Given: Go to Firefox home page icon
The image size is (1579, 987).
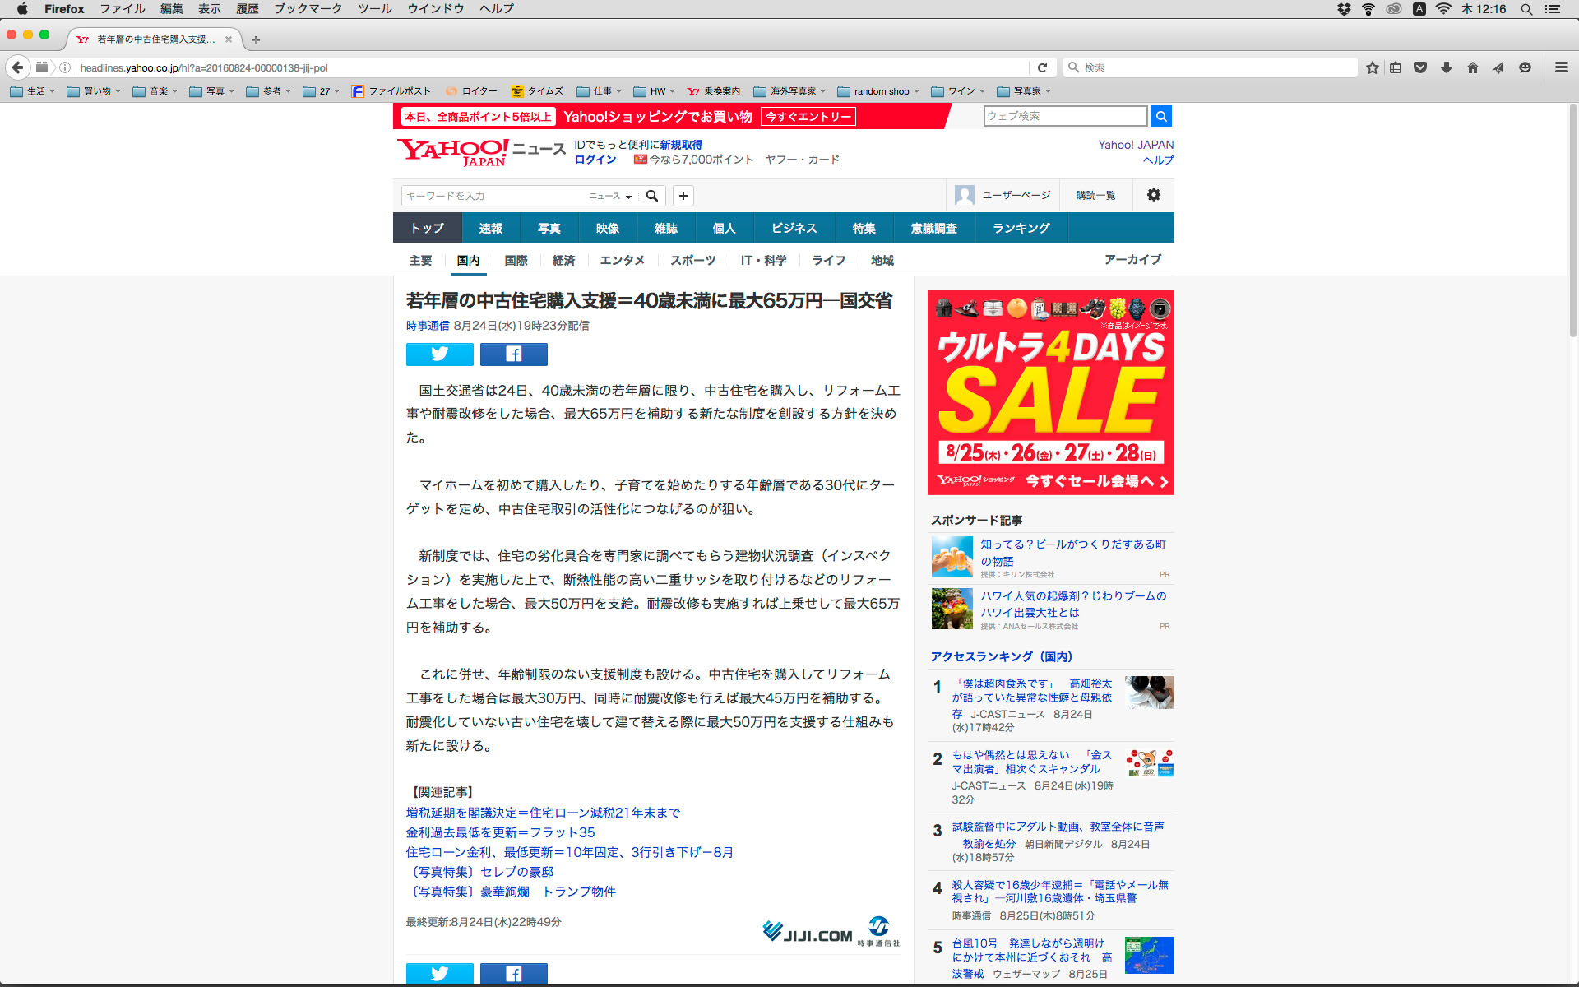Looking at the screenshot, I should [1472, 67].
